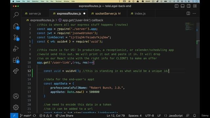Viewport: 210px width, 118px height.
Task: Click line number 12 in the gutter
Action: coord(29,71)
